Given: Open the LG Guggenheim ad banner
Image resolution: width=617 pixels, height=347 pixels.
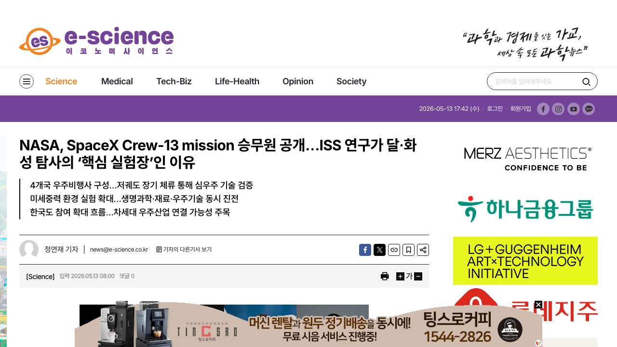Looking at the screenshot, I should click(x=525, y=261).
